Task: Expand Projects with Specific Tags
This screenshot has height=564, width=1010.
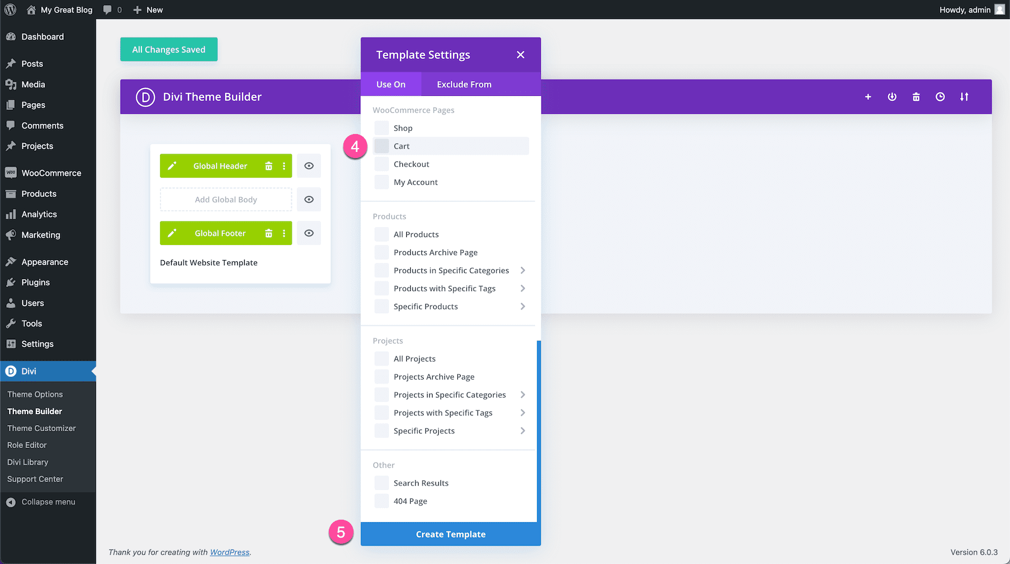Action: coord(522,412)
